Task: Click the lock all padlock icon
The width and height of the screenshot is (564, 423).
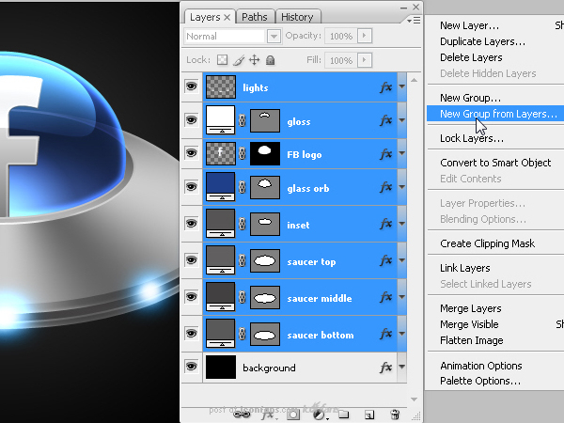Action: coord(271,60)
